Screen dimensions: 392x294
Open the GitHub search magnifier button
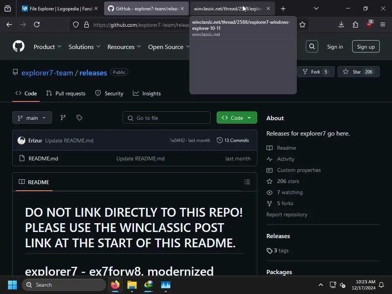point(312,46)
